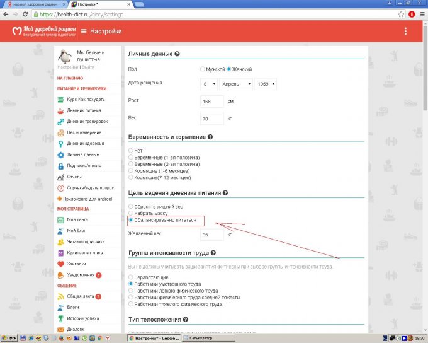
Task: Click the browser reload icon
Action: (x=30, y=13)
